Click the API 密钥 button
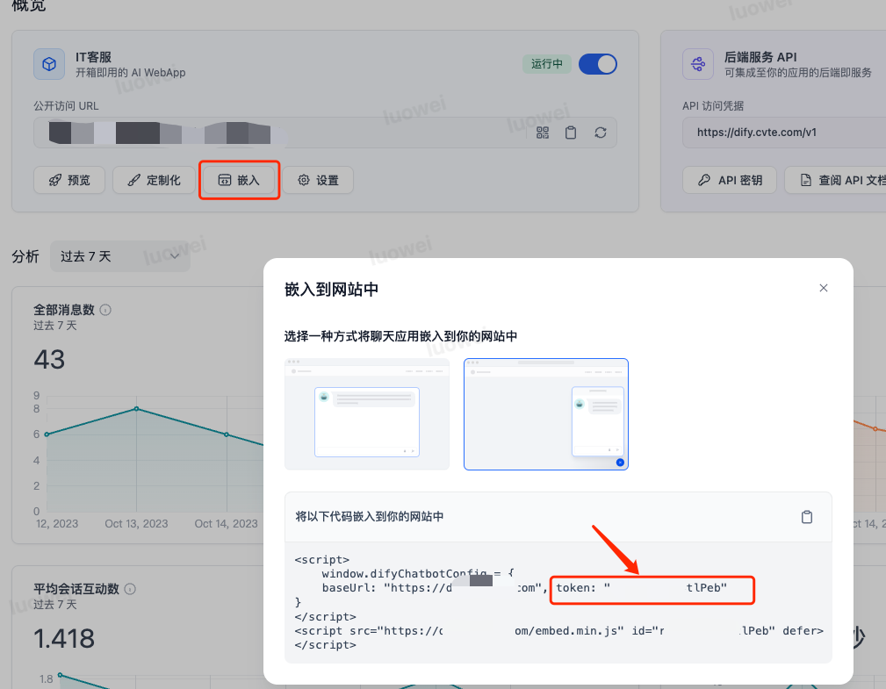This screenshot has height=689, width=886. point(730,180)
